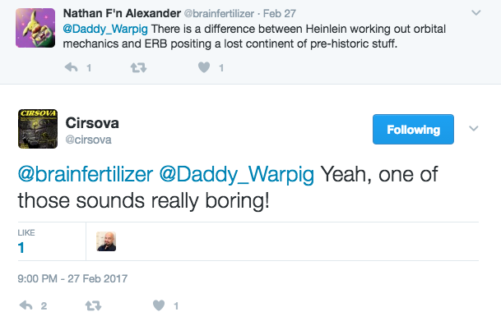This screenshot has height=321, width=501.
Task: Expand options chevron on Nathan's tweet
Action: pyautogui.click(x=476, y=13)
